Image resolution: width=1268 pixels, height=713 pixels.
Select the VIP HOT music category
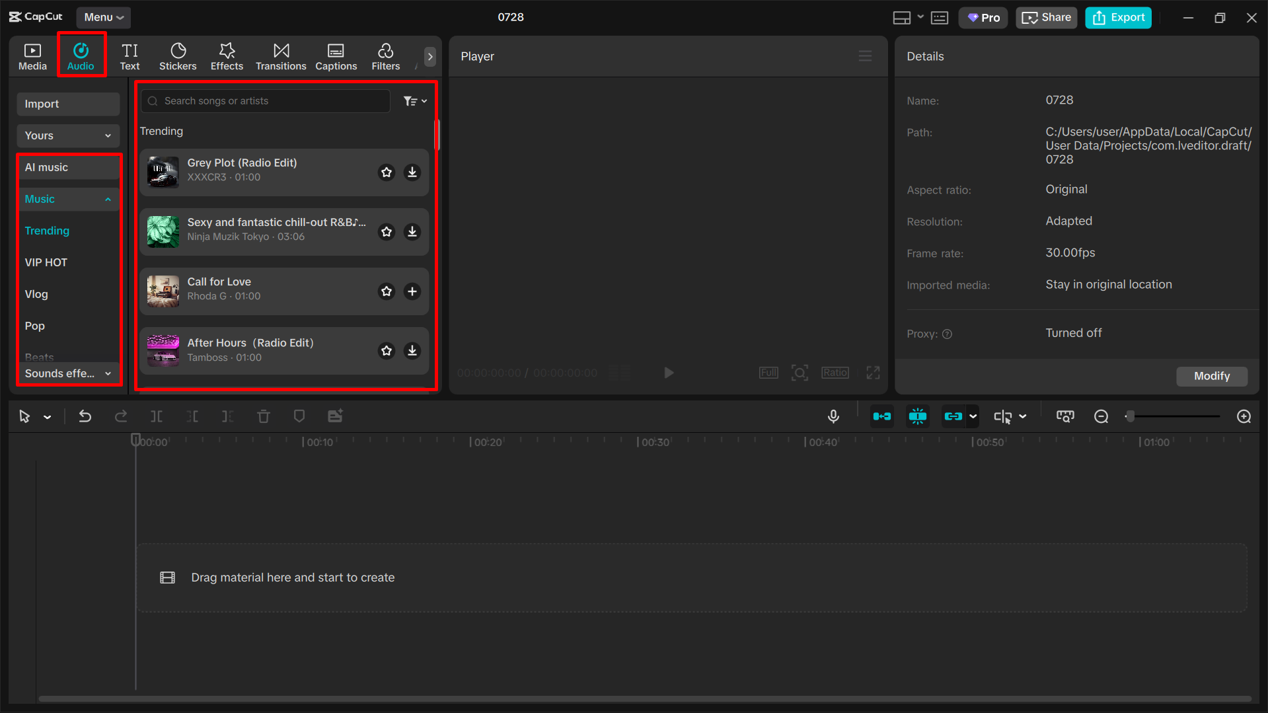coord(46,262)
